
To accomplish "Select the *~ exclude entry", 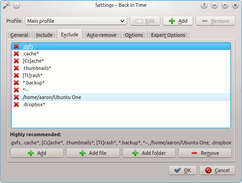I will 121,90.
